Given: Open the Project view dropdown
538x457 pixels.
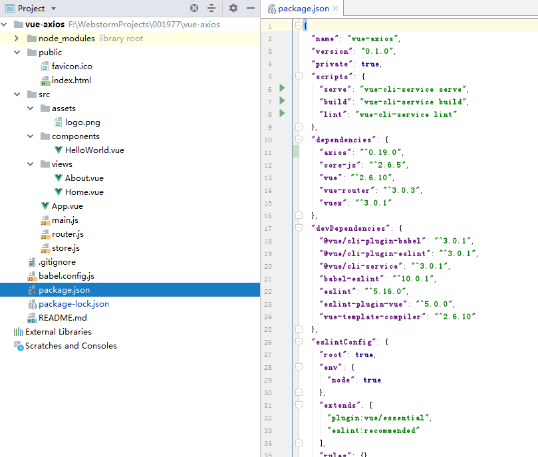Looking at the screenshot, I should click(x=53, y=9).
